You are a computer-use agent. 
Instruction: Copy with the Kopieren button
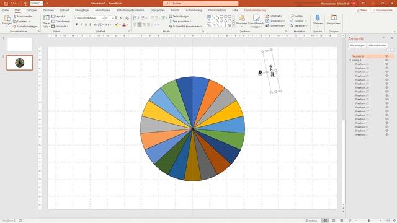(x=20, y=22)
